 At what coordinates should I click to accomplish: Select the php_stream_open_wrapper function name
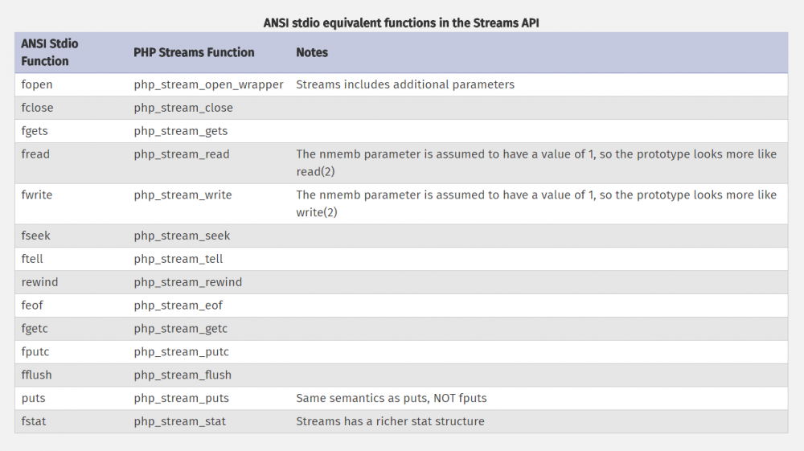coord(208,84)
